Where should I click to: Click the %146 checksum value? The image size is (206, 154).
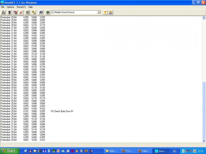click(42, 46)
